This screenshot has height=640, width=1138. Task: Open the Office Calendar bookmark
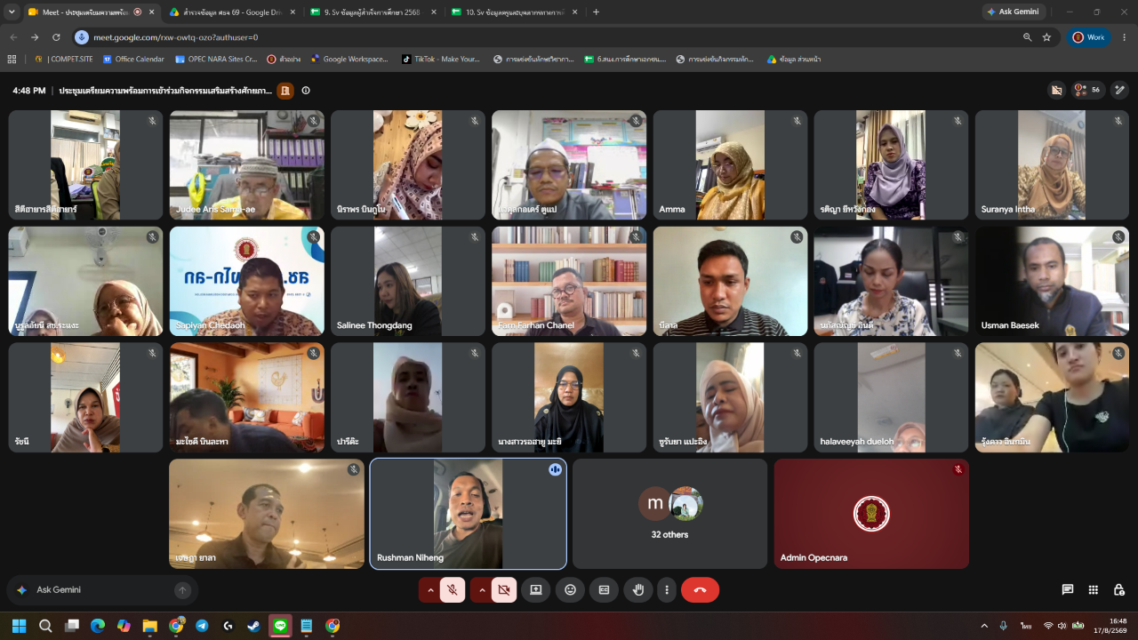(133, 59)
